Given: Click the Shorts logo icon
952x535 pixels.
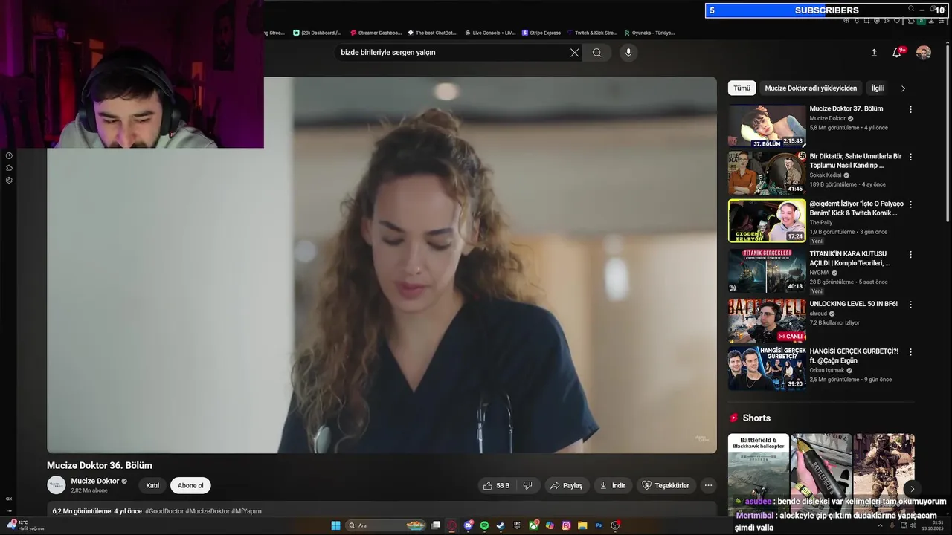Looking at the screenshot, I should coord(734,418).
